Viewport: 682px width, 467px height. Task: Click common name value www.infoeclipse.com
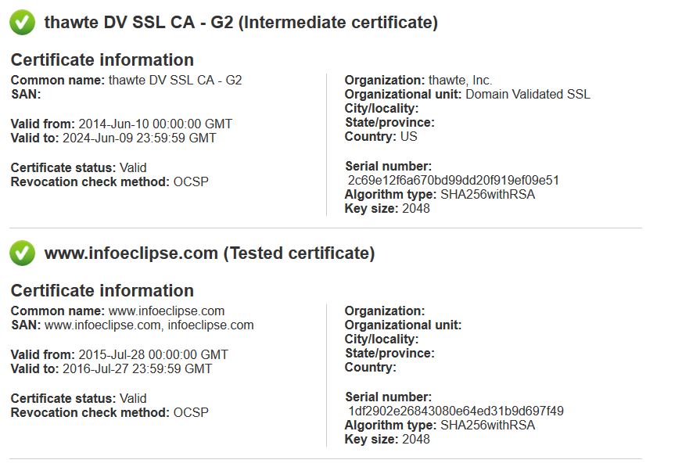(x=167, y=311)
